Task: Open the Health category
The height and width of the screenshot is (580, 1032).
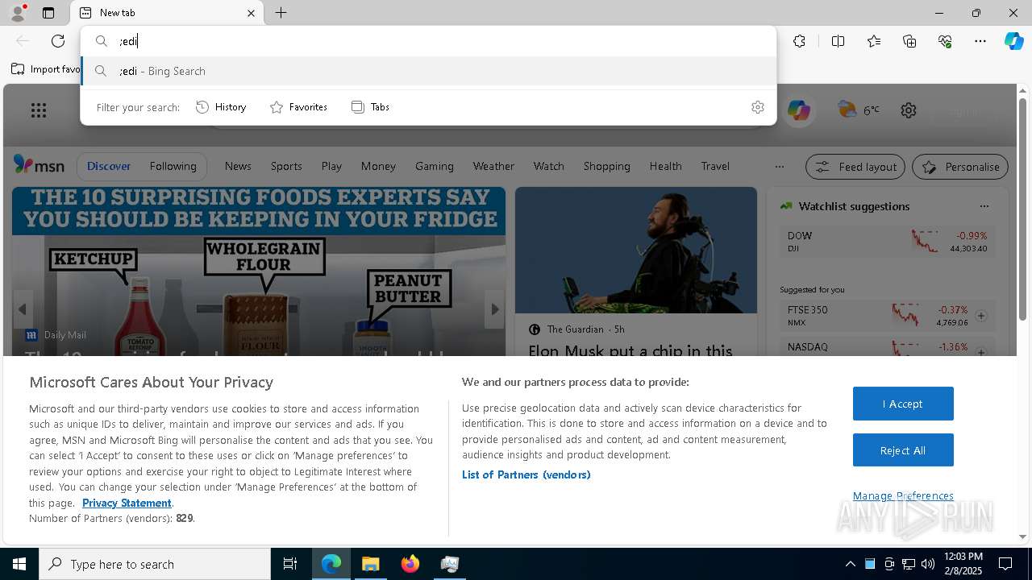Action: pyautogui.click(x=665, y=166)
